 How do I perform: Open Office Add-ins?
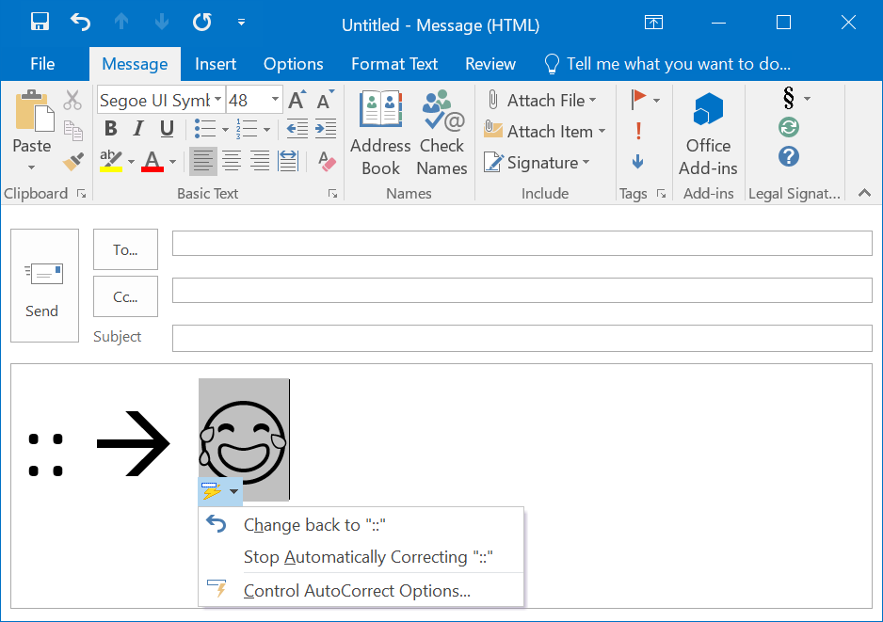tap(708, 134)
